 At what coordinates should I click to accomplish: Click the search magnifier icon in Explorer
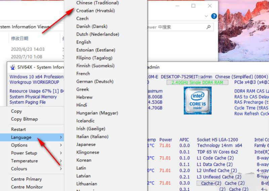point(208,27)
